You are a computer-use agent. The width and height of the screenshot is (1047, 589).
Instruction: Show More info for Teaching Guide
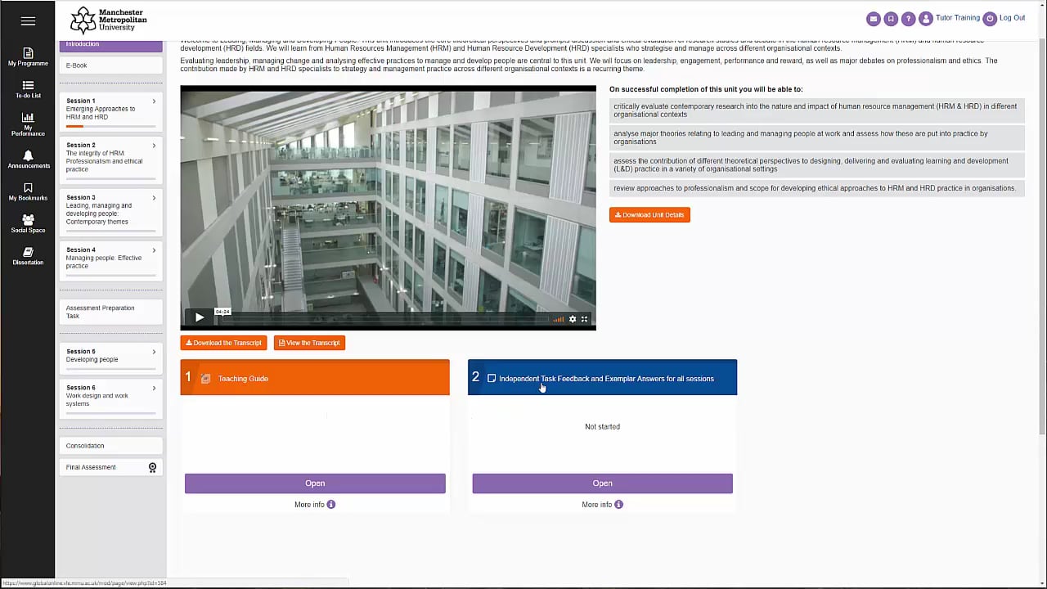pyautogui.click(x=315, y=505)
